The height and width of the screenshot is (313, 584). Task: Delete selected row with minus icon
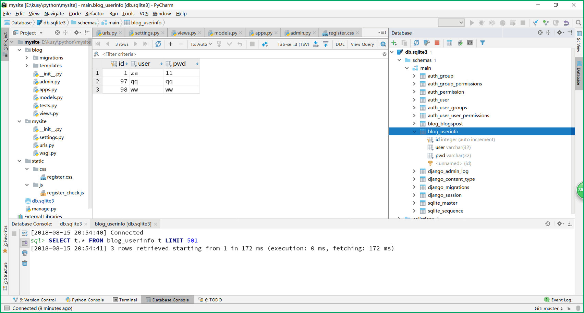pos(181,44)
